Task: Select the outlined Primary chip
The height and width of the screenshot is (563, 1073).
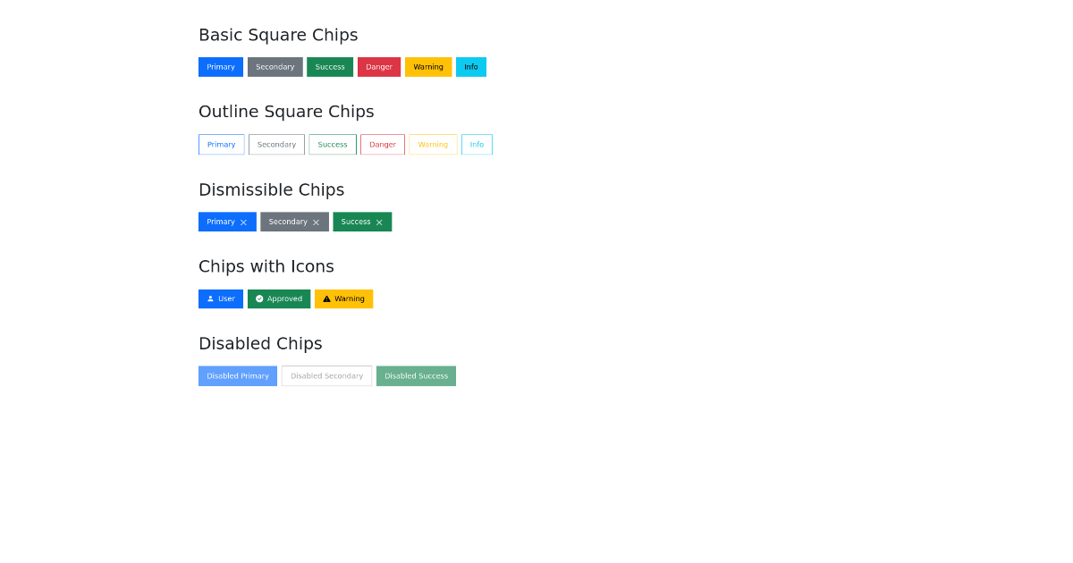Action: pos(222,145)
